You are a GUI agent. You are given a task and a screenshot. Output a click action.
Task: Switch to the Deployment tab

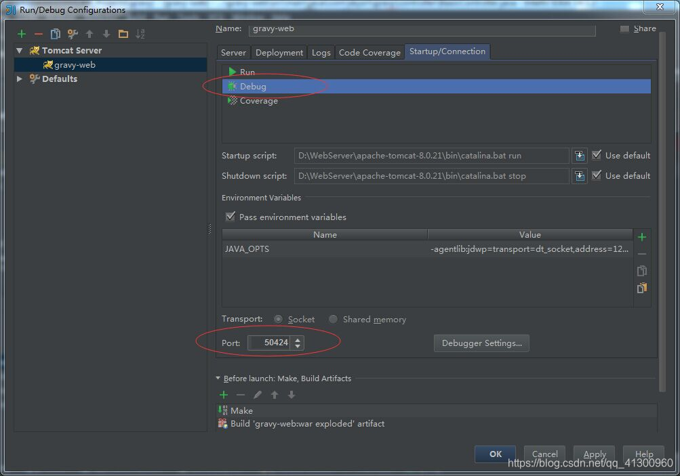(x=279, y=52)
